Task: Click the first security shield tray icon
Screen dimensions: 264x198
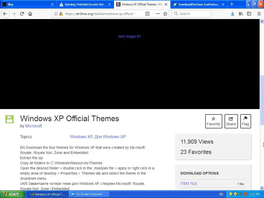Action: tap(231, 194)
